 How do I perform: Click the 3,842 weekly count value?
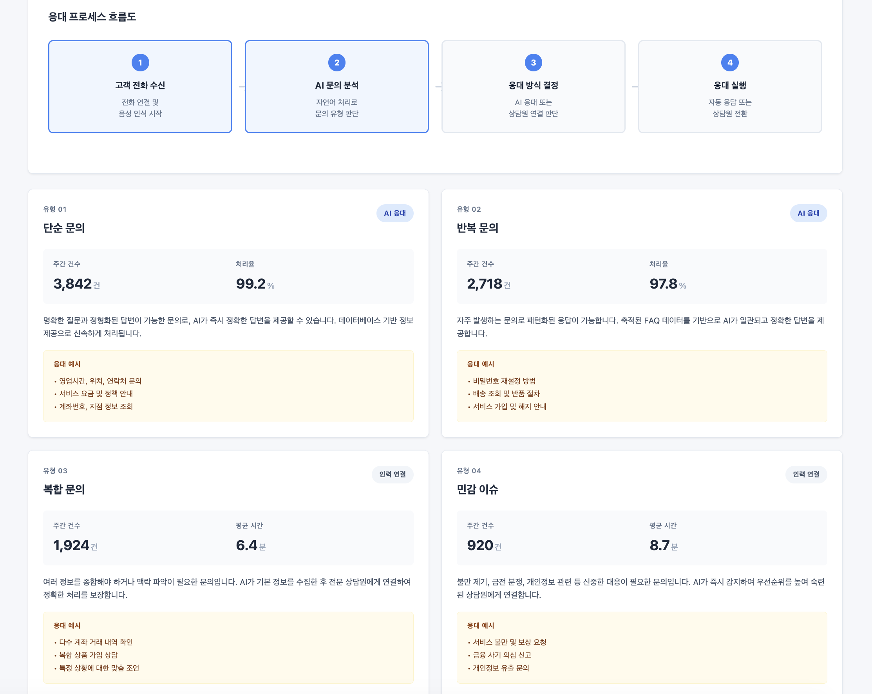(73, 284)
